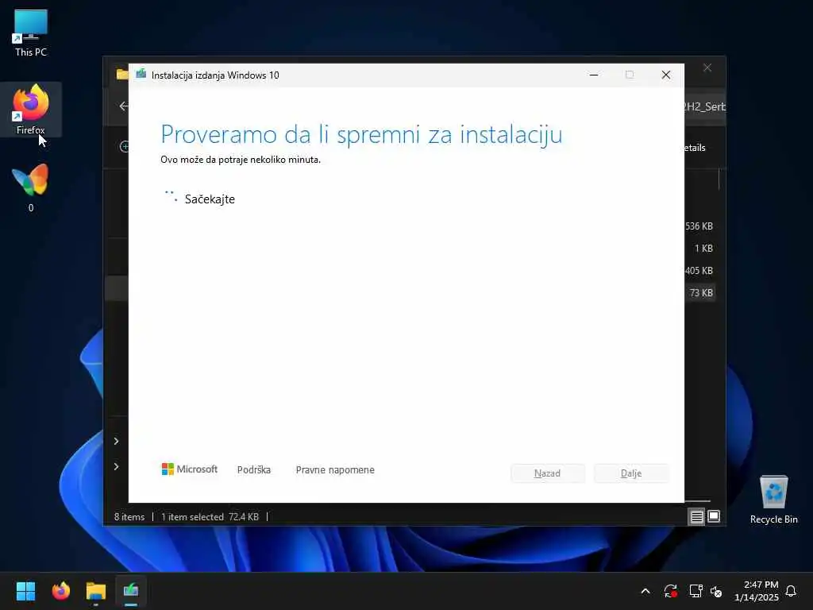
Task: Switch to Windows Setup taskbar icon
Action: 131,591
